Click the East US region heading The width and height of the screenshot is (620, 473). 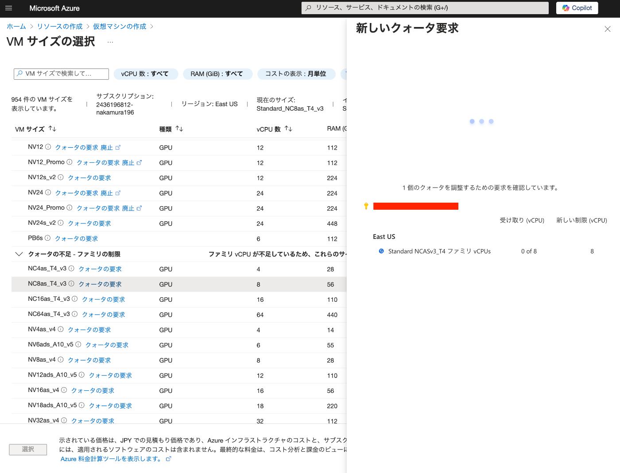tap(384, 236)
